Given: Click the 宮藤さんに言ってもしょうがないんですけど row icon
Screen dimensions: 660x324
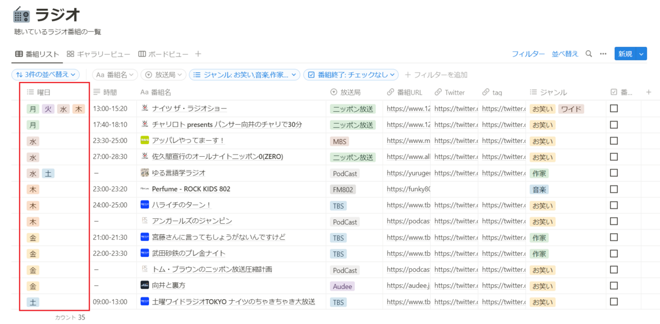Looking at the screenshot, I should (145, 237).
